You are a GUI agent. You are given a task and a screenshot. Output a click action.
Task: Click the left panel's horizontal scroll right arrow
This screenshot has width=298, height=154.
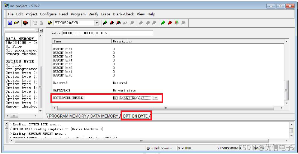(x=35, y=116)
